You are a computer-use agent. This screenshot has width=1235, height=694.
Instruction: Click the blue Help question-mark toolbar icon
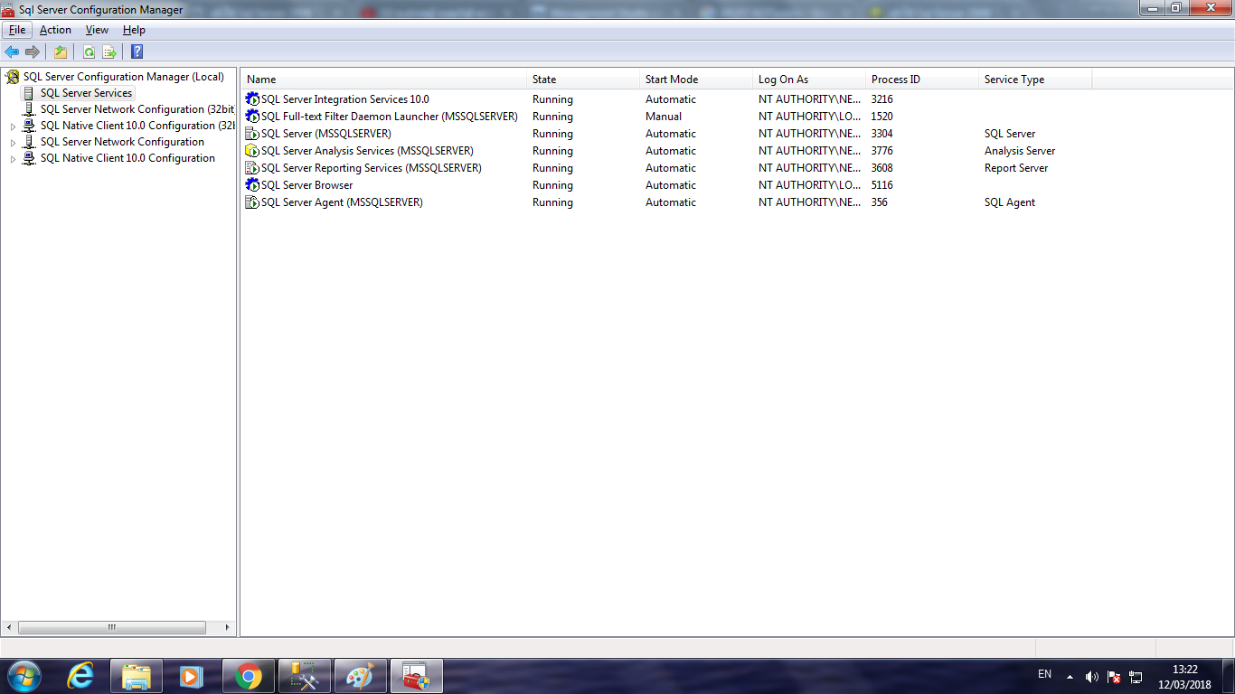tap(137, 52)
